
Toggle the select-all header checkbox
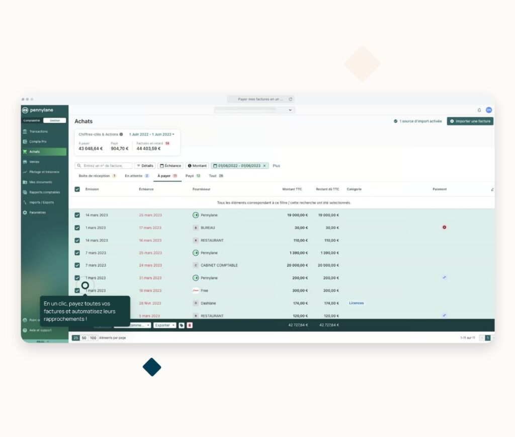pos(77,189)
